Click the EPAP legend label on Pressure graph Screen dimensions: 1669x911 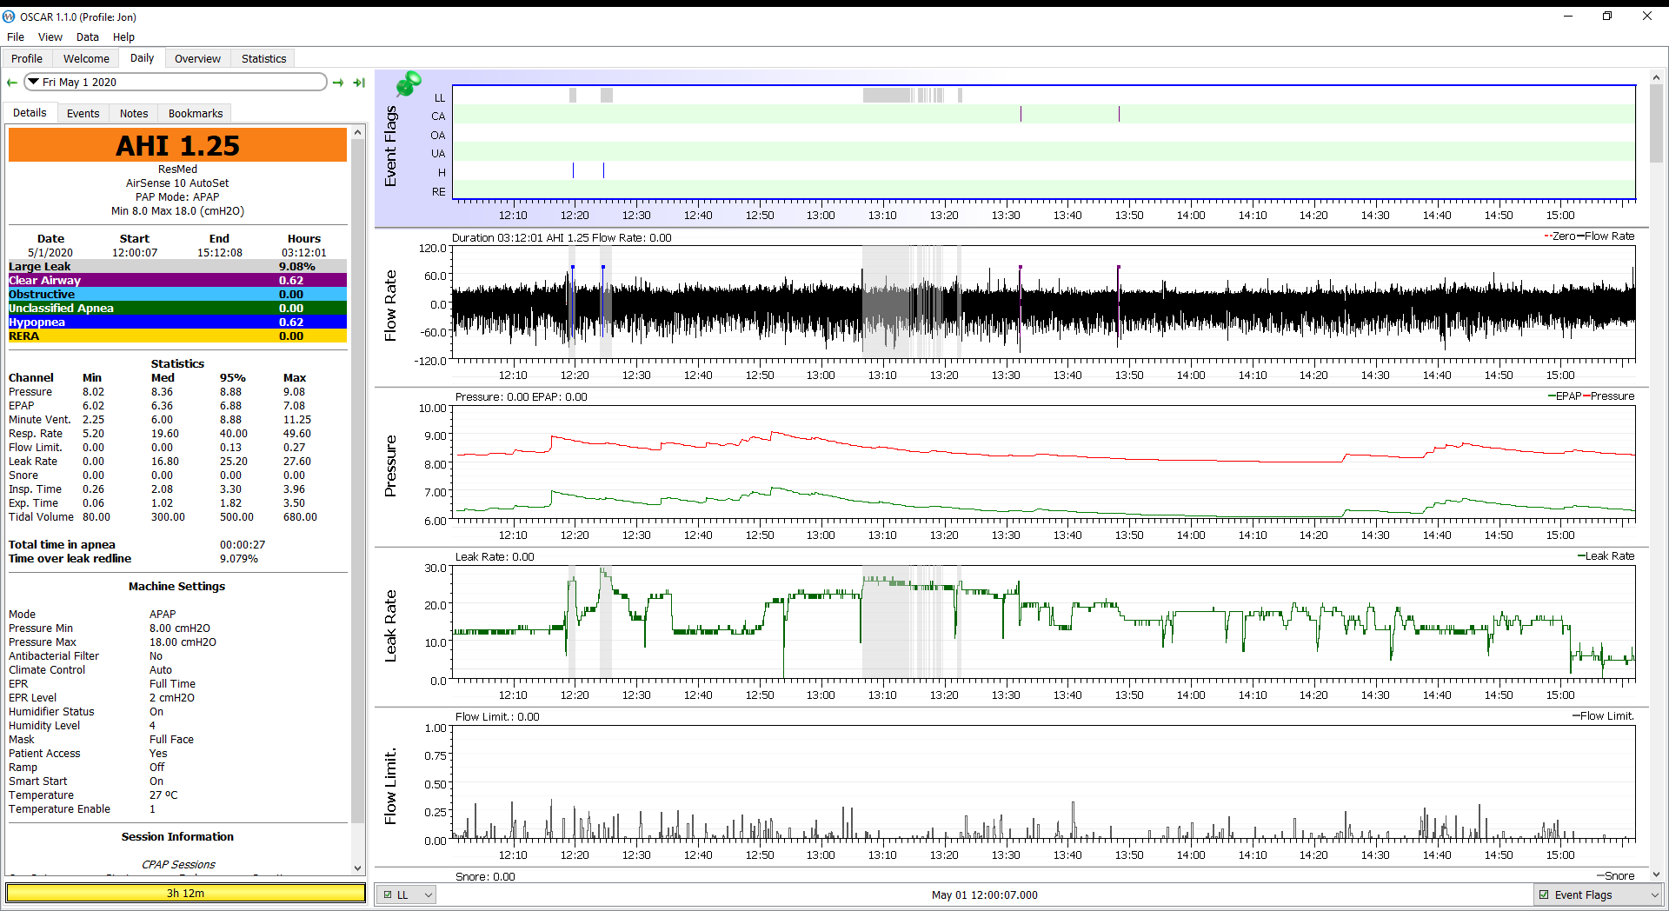(x=1568, y=396)
